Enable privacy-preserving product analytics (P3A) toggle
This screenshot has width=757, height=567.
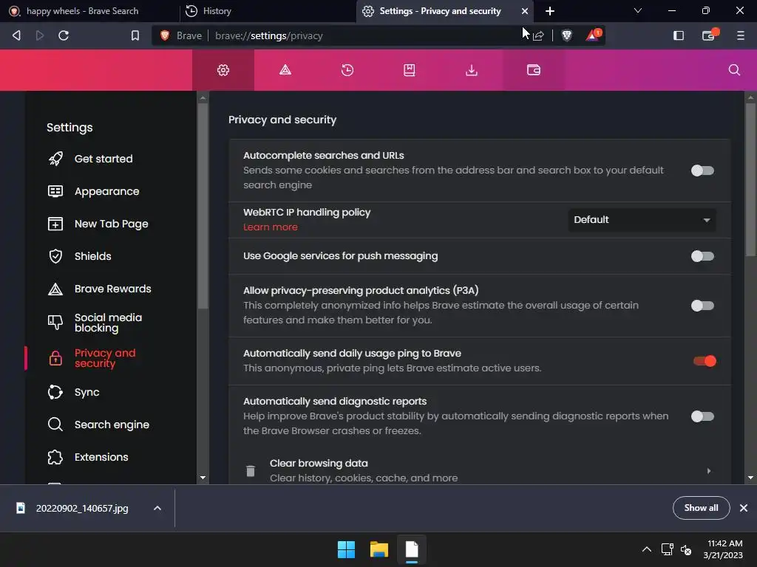point(702,306)
